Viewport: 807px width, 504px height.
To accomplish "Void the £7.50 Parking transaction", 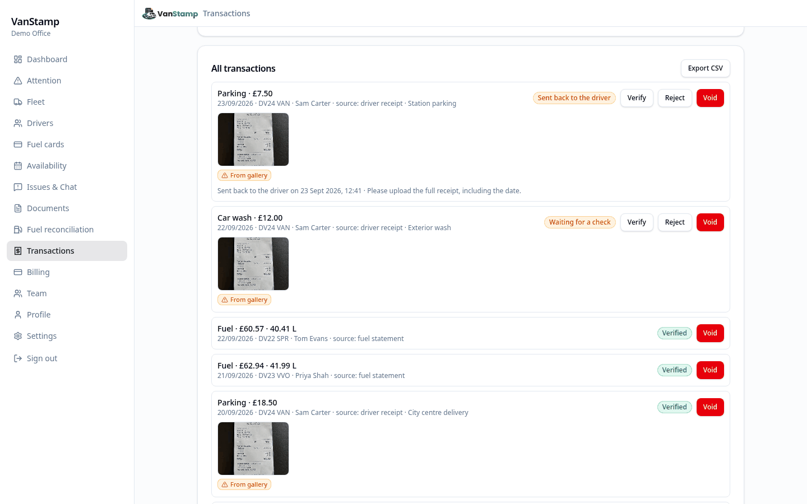I will click(710, 98).
